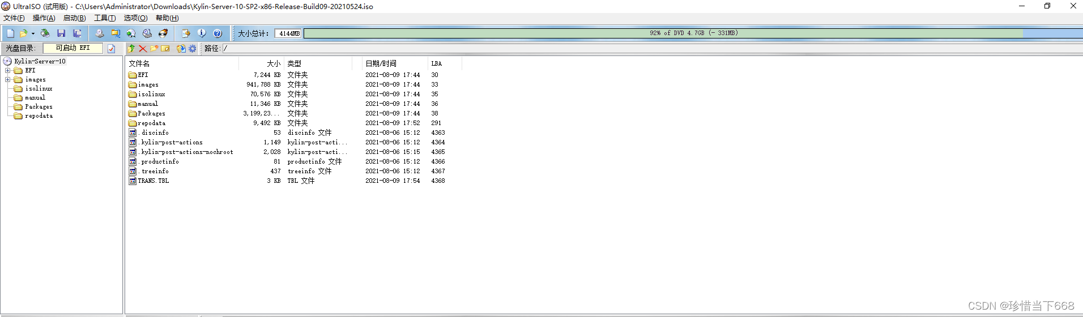Click the 可启动 EFI boot type field
This screenshot has height=317, width=1083.
73,48
